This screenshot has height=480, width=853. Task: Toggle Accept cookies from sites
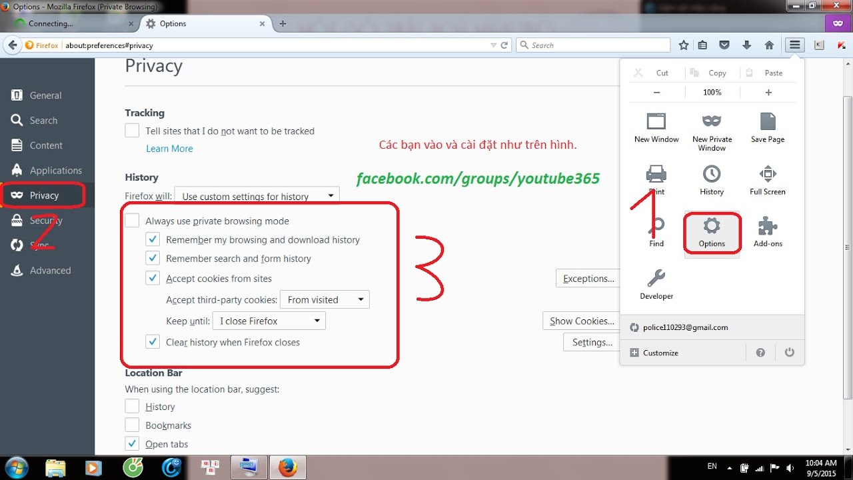153,278
